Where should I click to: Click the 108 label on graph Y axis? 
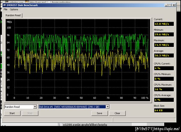click(x=9, y=28)
